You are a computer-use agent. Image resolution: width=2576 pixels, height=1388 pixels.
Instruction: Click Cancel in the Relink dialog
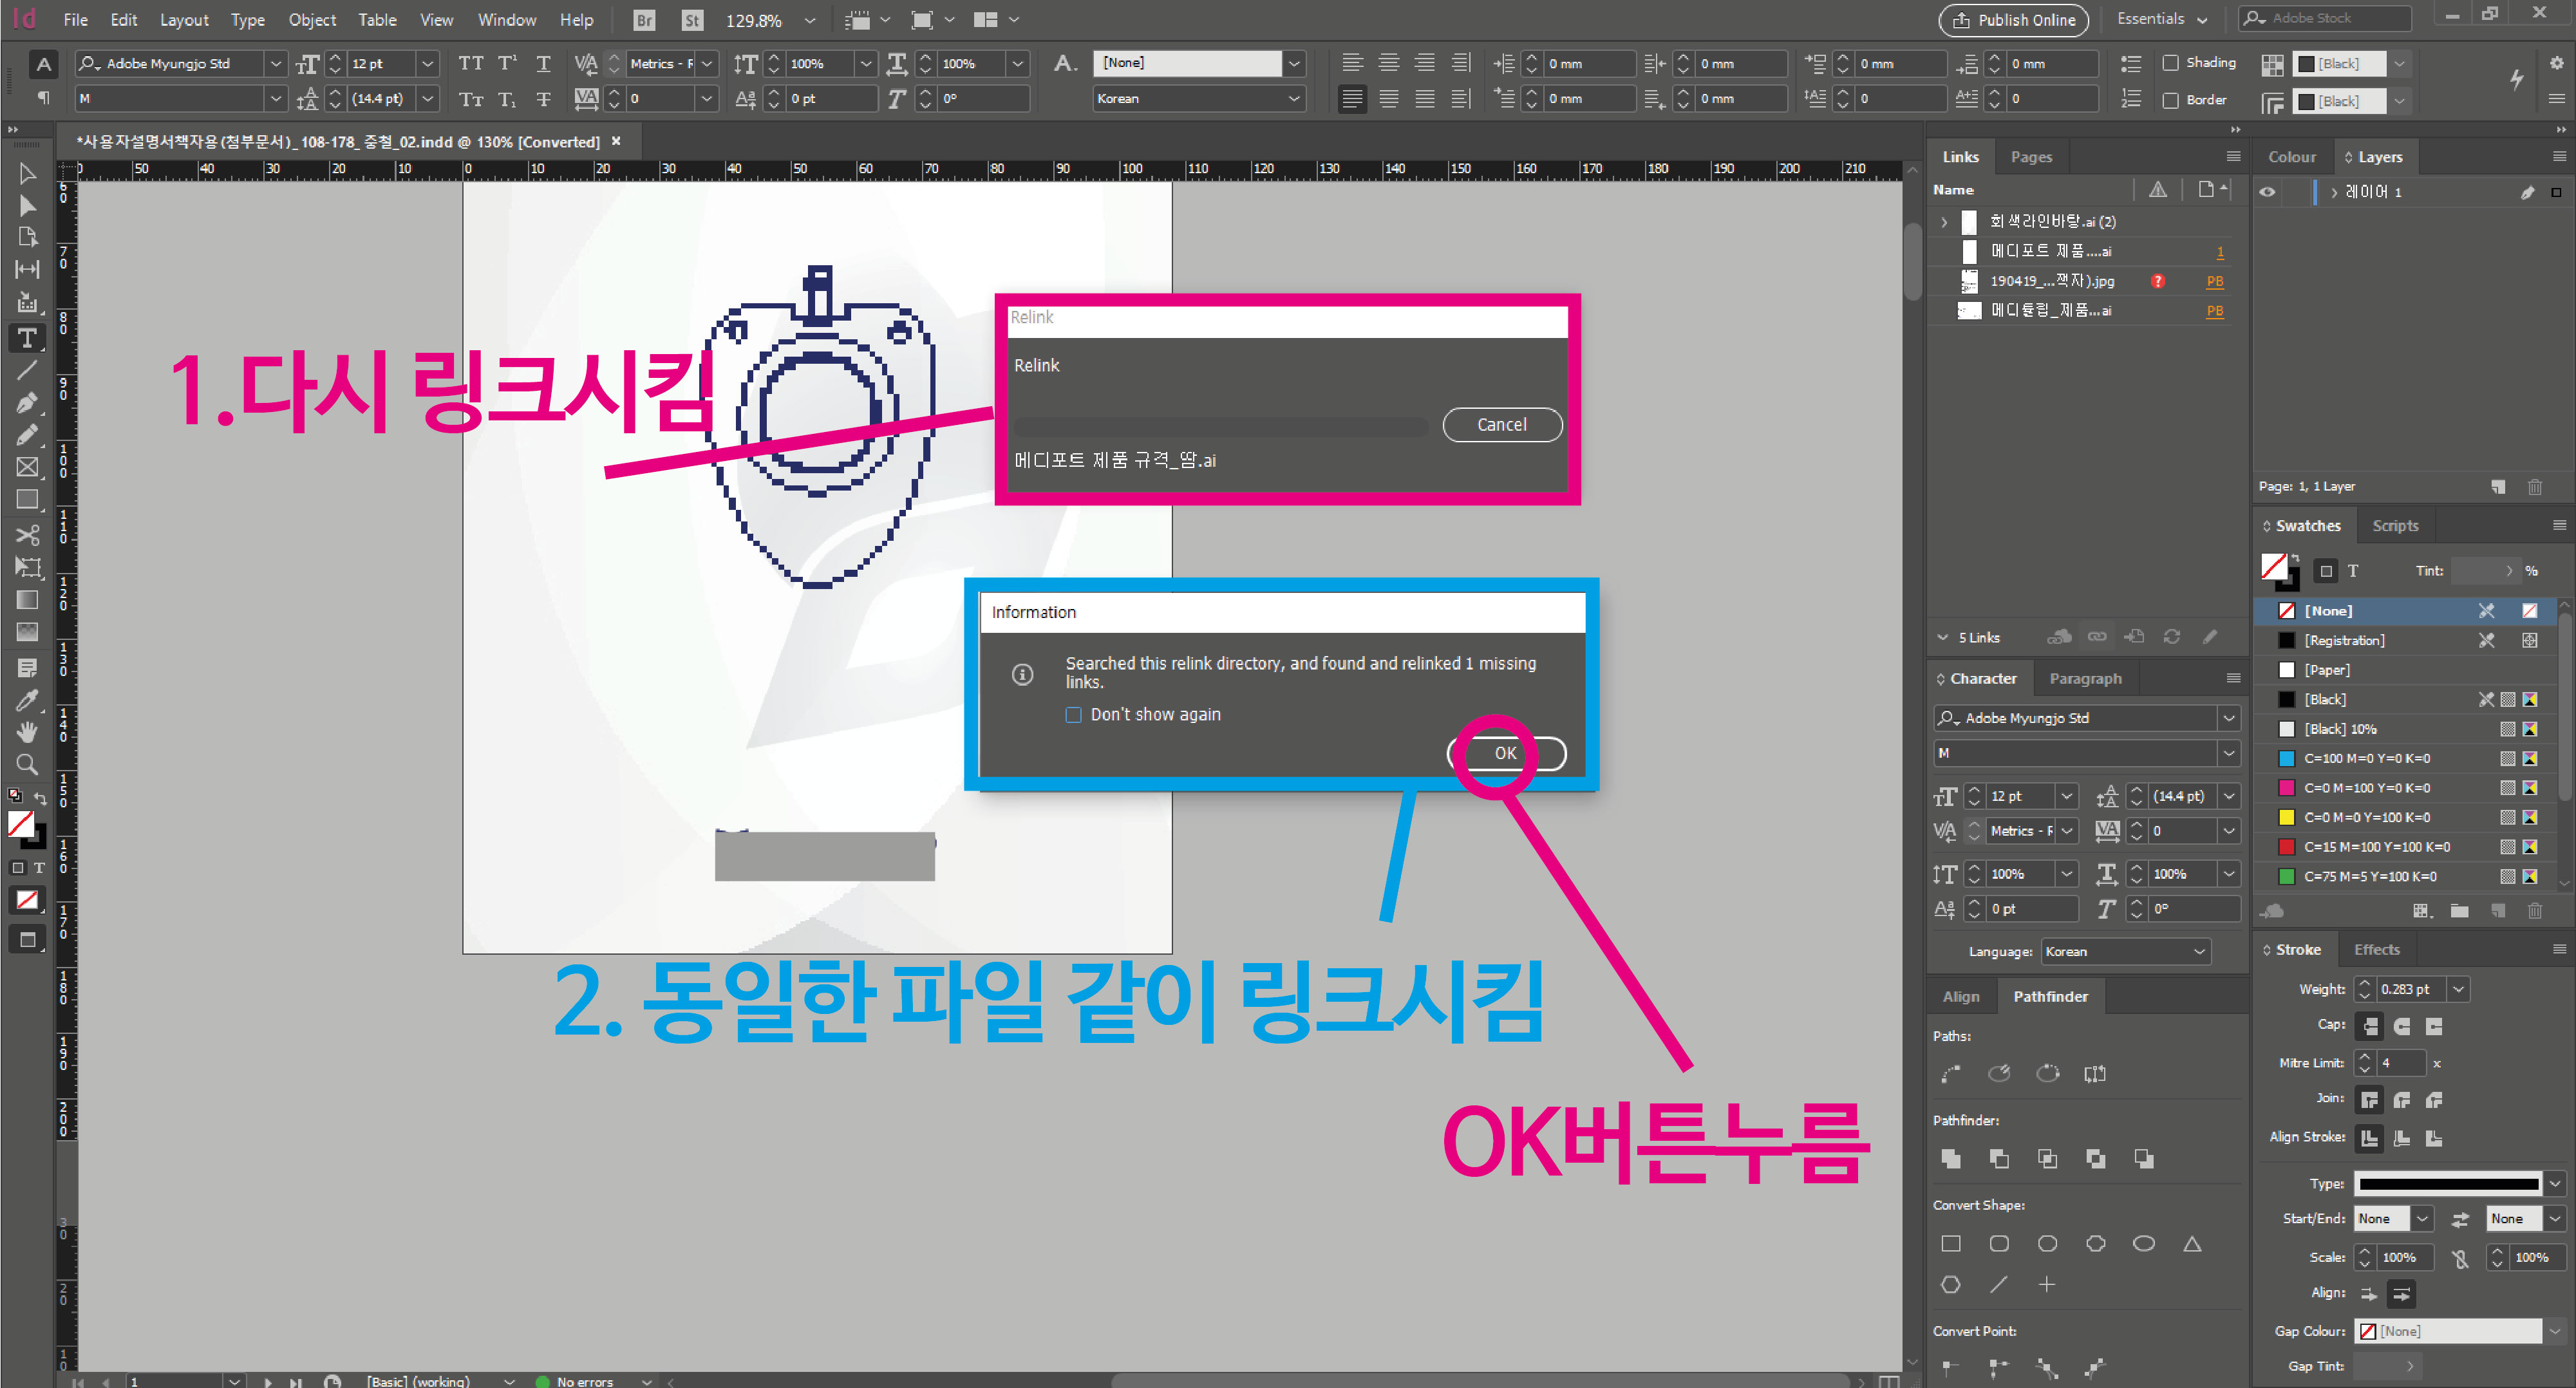[1502, 425]
